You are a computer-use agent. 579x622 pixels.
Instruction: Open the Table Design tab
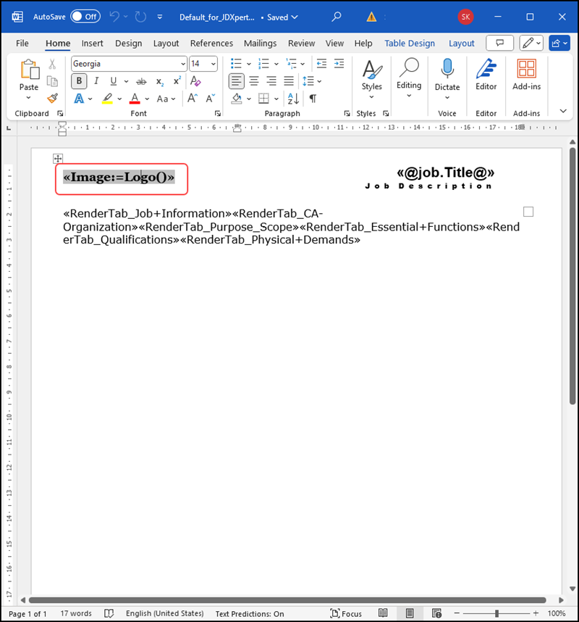coord(410,43)
